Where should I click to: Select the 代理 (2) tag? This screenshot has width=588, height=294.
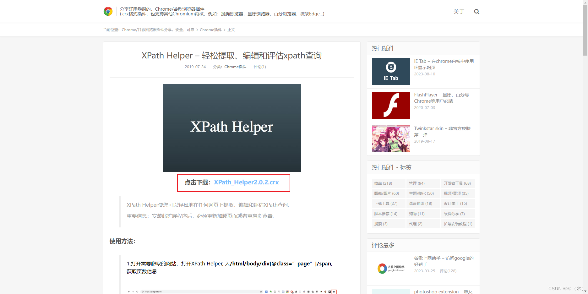tap(423, 224)
